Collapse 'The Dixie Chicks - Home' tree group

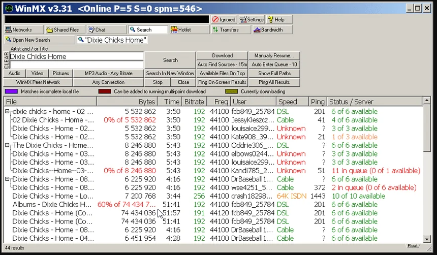tap(8, 145)
